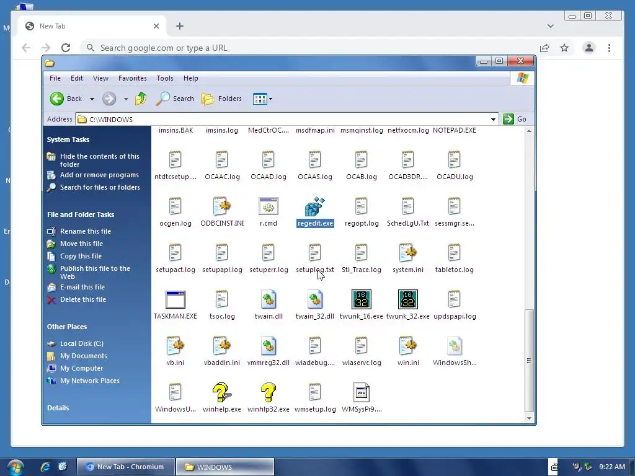Open the Forward history dropdown arrow

coord(126,99)
